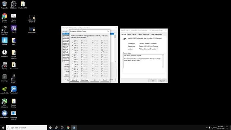Open the Recycle Bin desktop icon
Viewport: 231px width, 130px height.
pos(4,5)
